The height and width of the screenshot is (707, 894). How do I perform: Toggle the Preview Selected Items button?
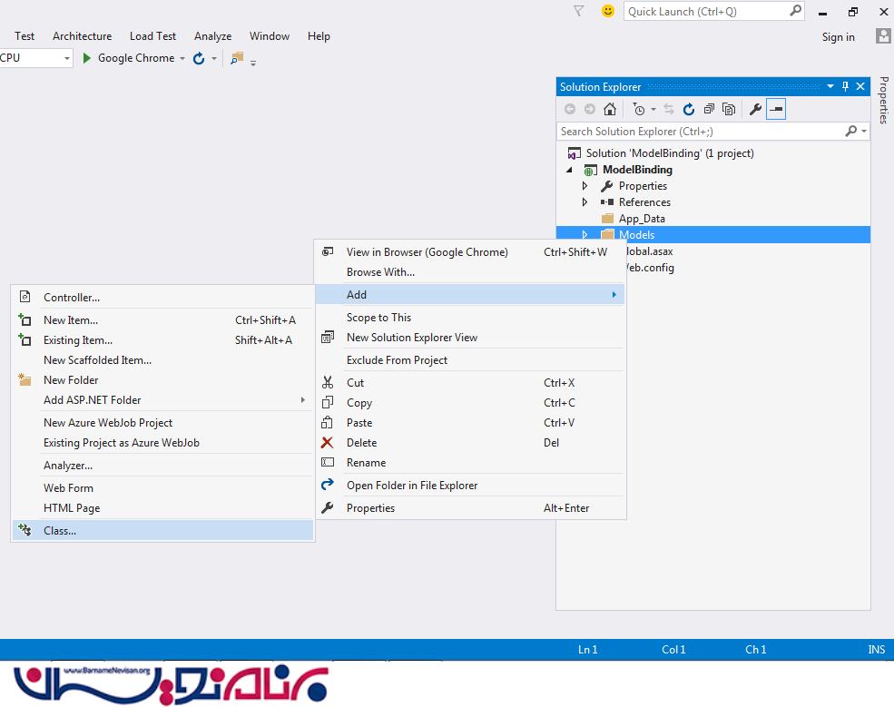[x=776, y=110]
